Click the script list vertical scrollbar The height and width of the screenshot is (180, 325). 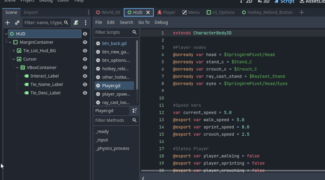pos(137,63)
